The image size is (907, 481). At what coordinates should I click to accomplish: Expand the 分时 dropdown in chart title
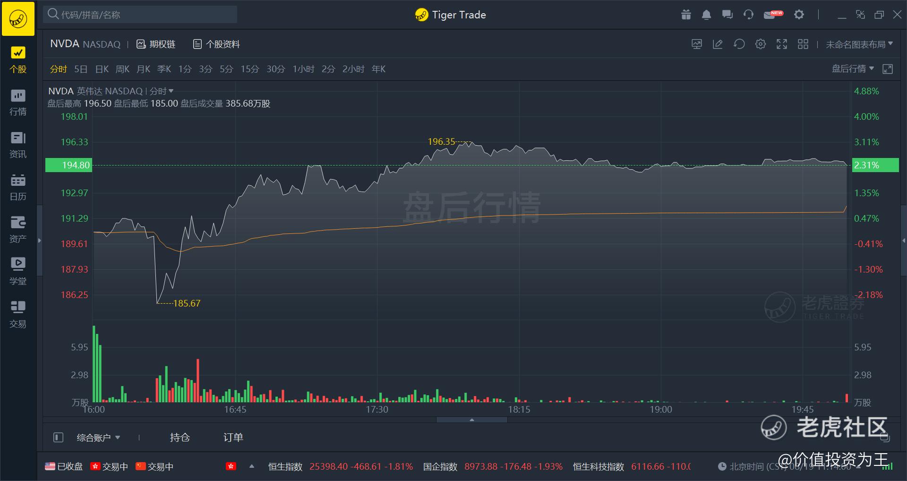pyautogui.click(x=162, y=91)
